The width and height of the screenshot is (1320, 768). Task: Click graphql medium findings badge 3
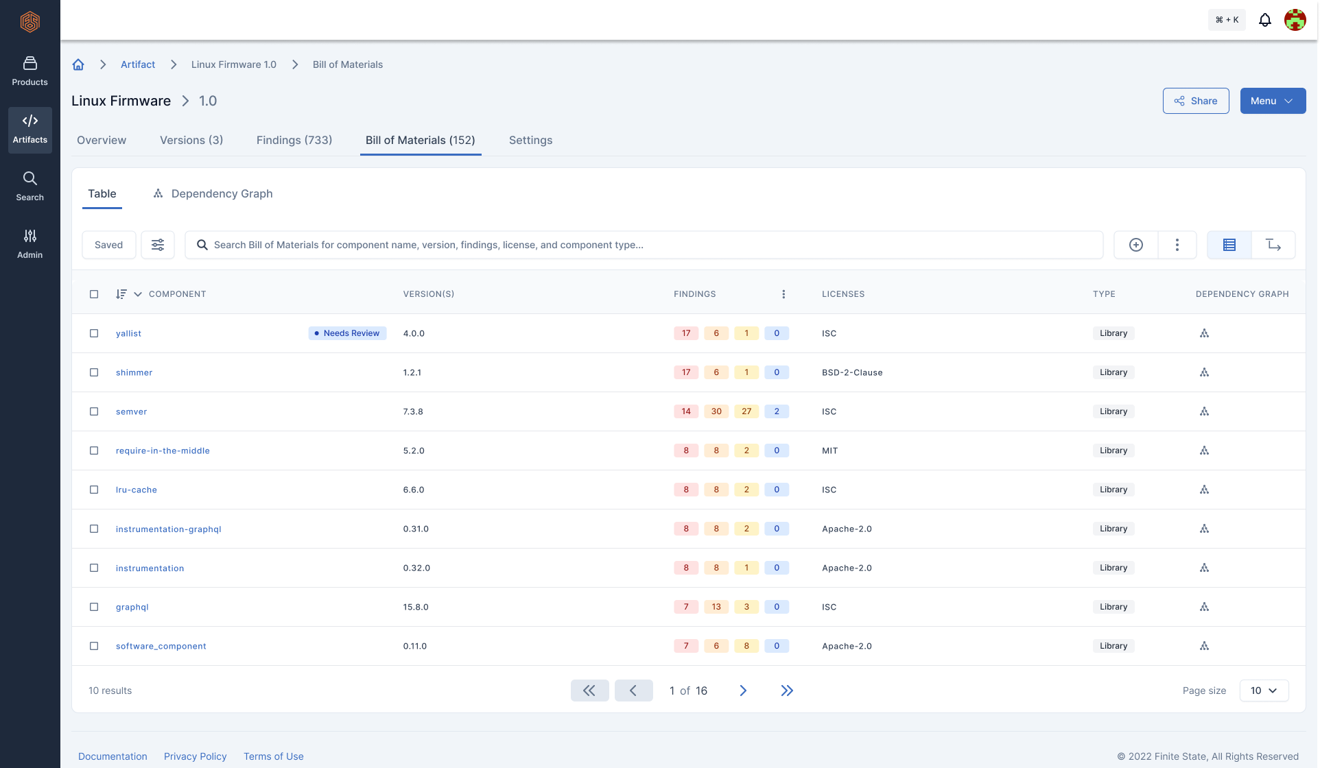pyautogui.click(x=746, y=607)
